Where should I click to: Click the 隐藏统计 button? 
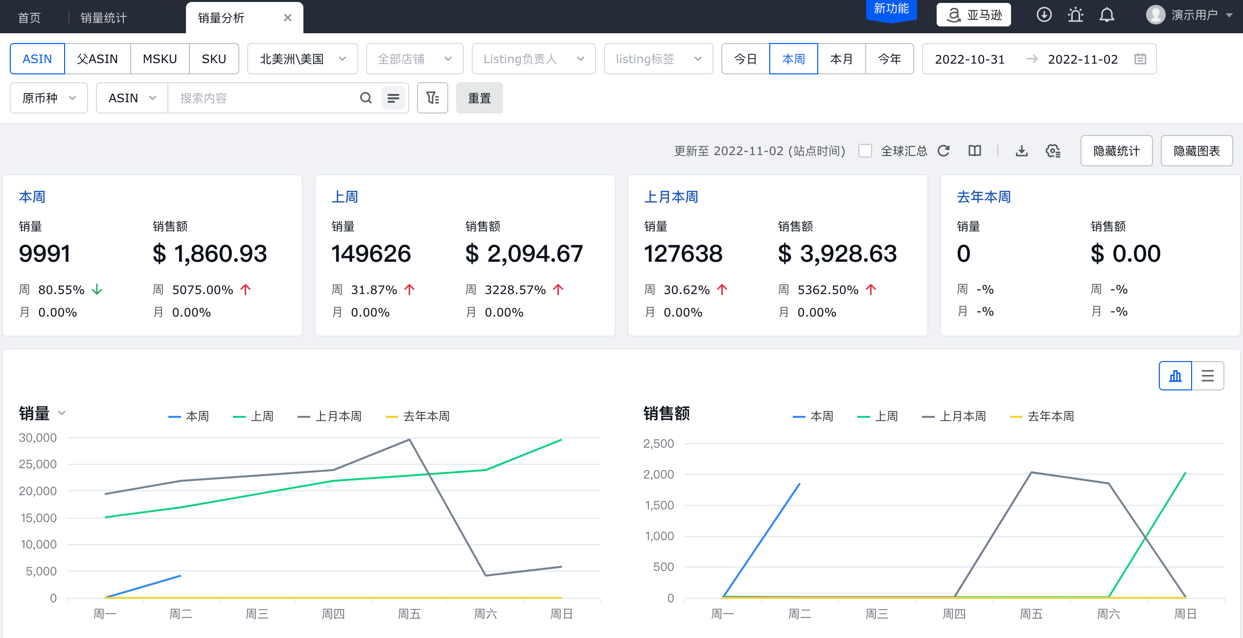(x=1117, y=151)
